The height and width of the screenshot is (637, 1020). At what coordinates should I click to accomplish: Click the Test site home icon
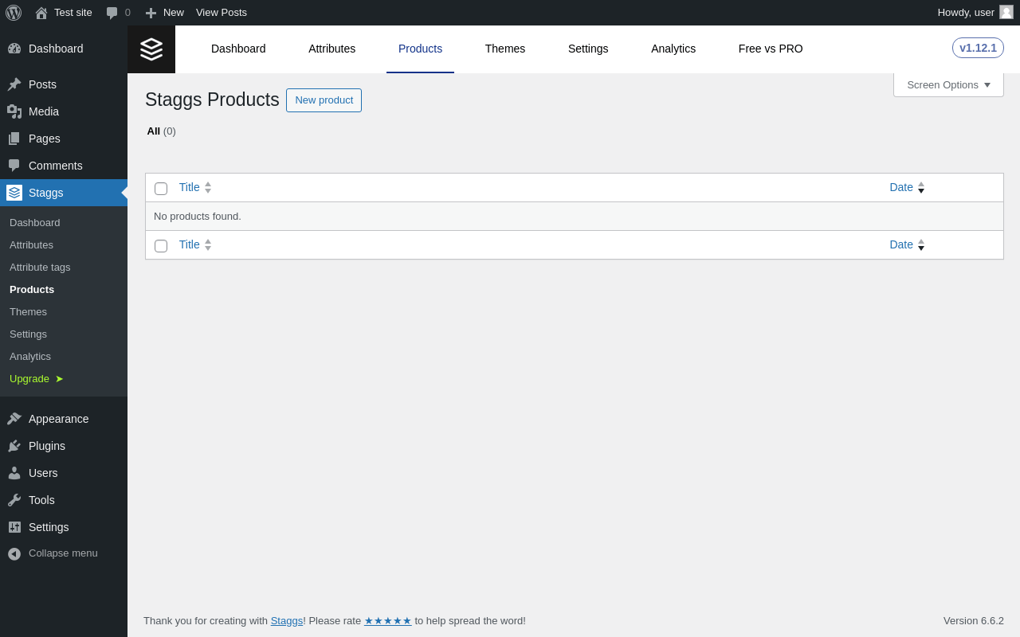(x=41, y=13)
